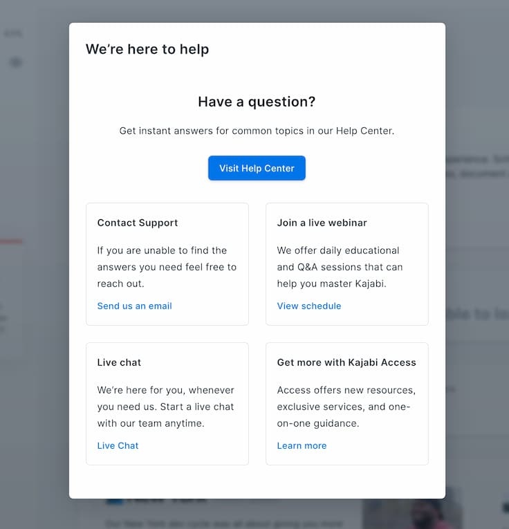509x529 pixels.
Task: Click the blurred round icon behind the modal
Action: click(15, 62)
